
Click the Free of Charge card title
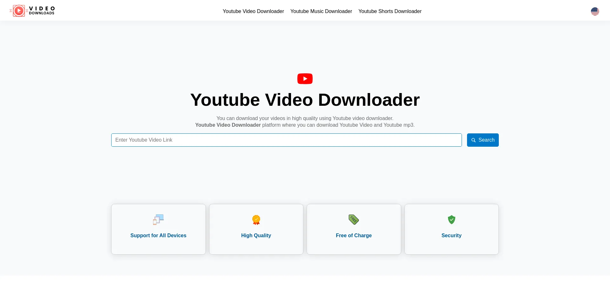point(354,235)
